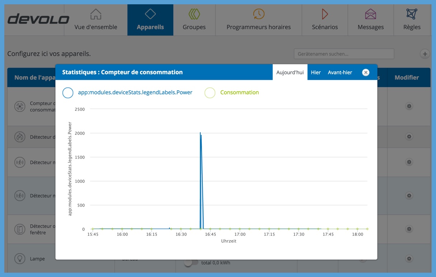Click the Gerätenamen suchen search field
The image size is (436, 277).
click(x=344, y=54)
